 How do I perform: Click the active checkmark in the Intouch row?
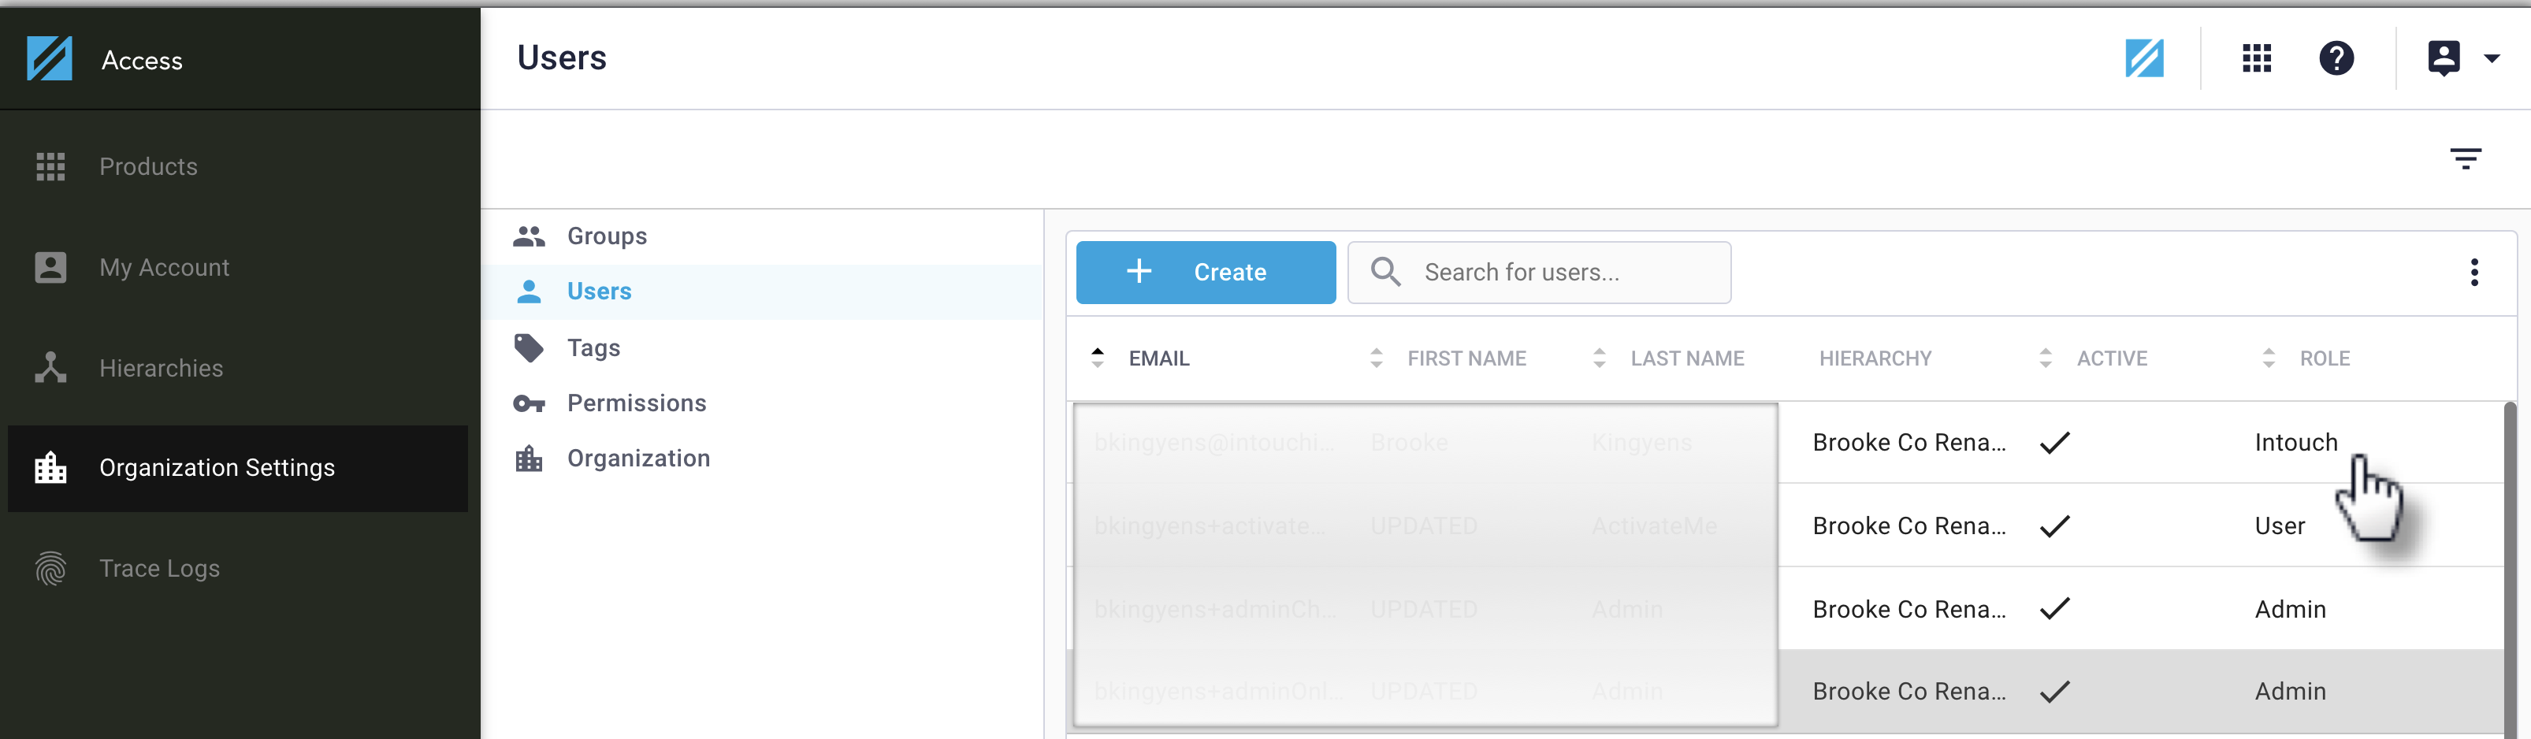click(x=2054, y=442)
